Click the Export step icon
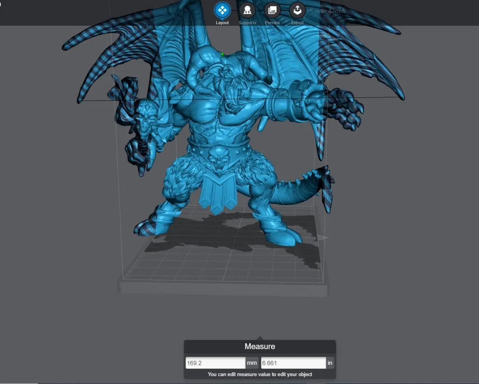 pyautogui.click(x=297, y=10)
